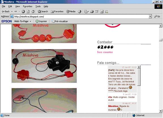The image size is (163, 118).
Task: Open the Edit menu
Action: pos(10,7)
